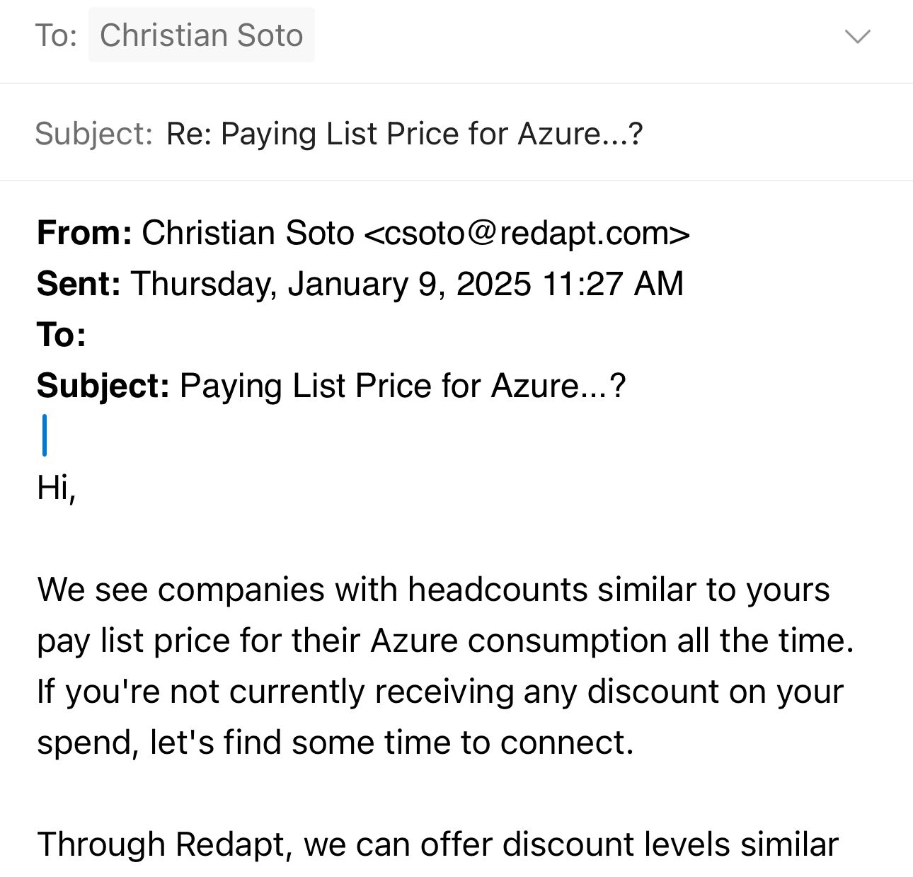Tap the Subject: field label

93,134
